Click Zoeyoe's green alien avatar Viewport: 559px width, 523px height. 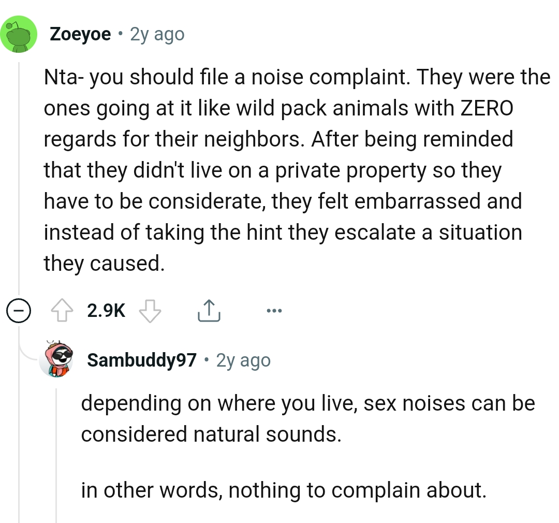coord(19,33)
